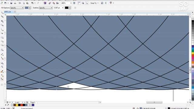Open the 0.567 pt outline width dropdown
The image size is (194, 109).
[x=63, y=8]
